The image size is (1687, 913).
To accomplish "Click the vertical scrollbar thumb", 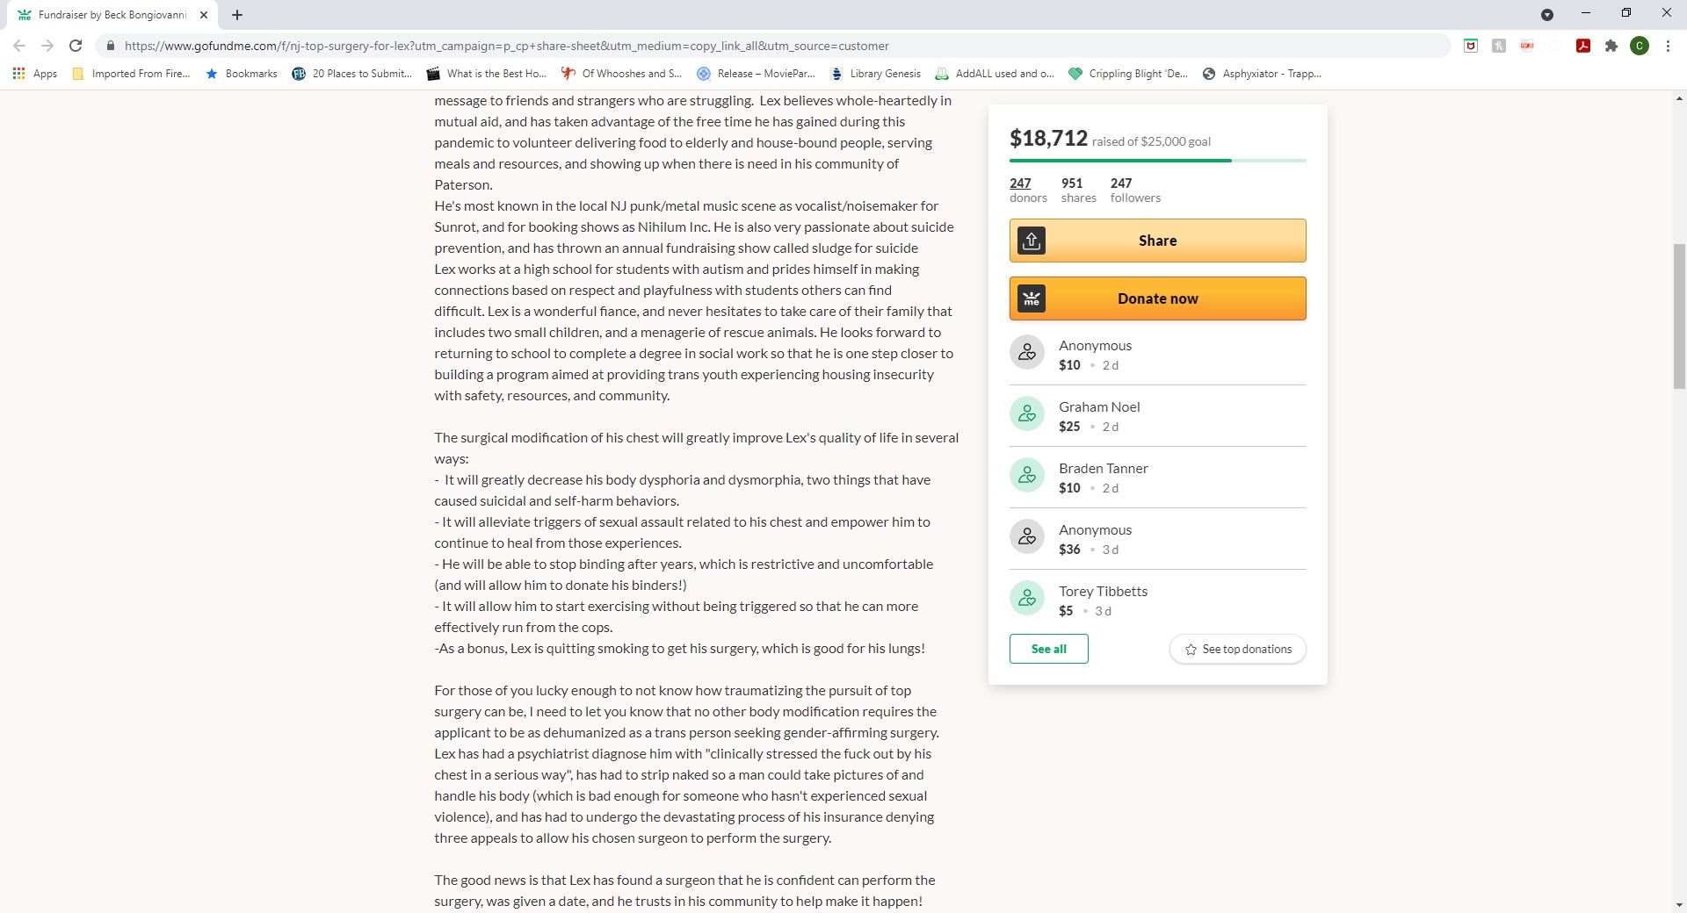I will click(x=1679, y=316).
